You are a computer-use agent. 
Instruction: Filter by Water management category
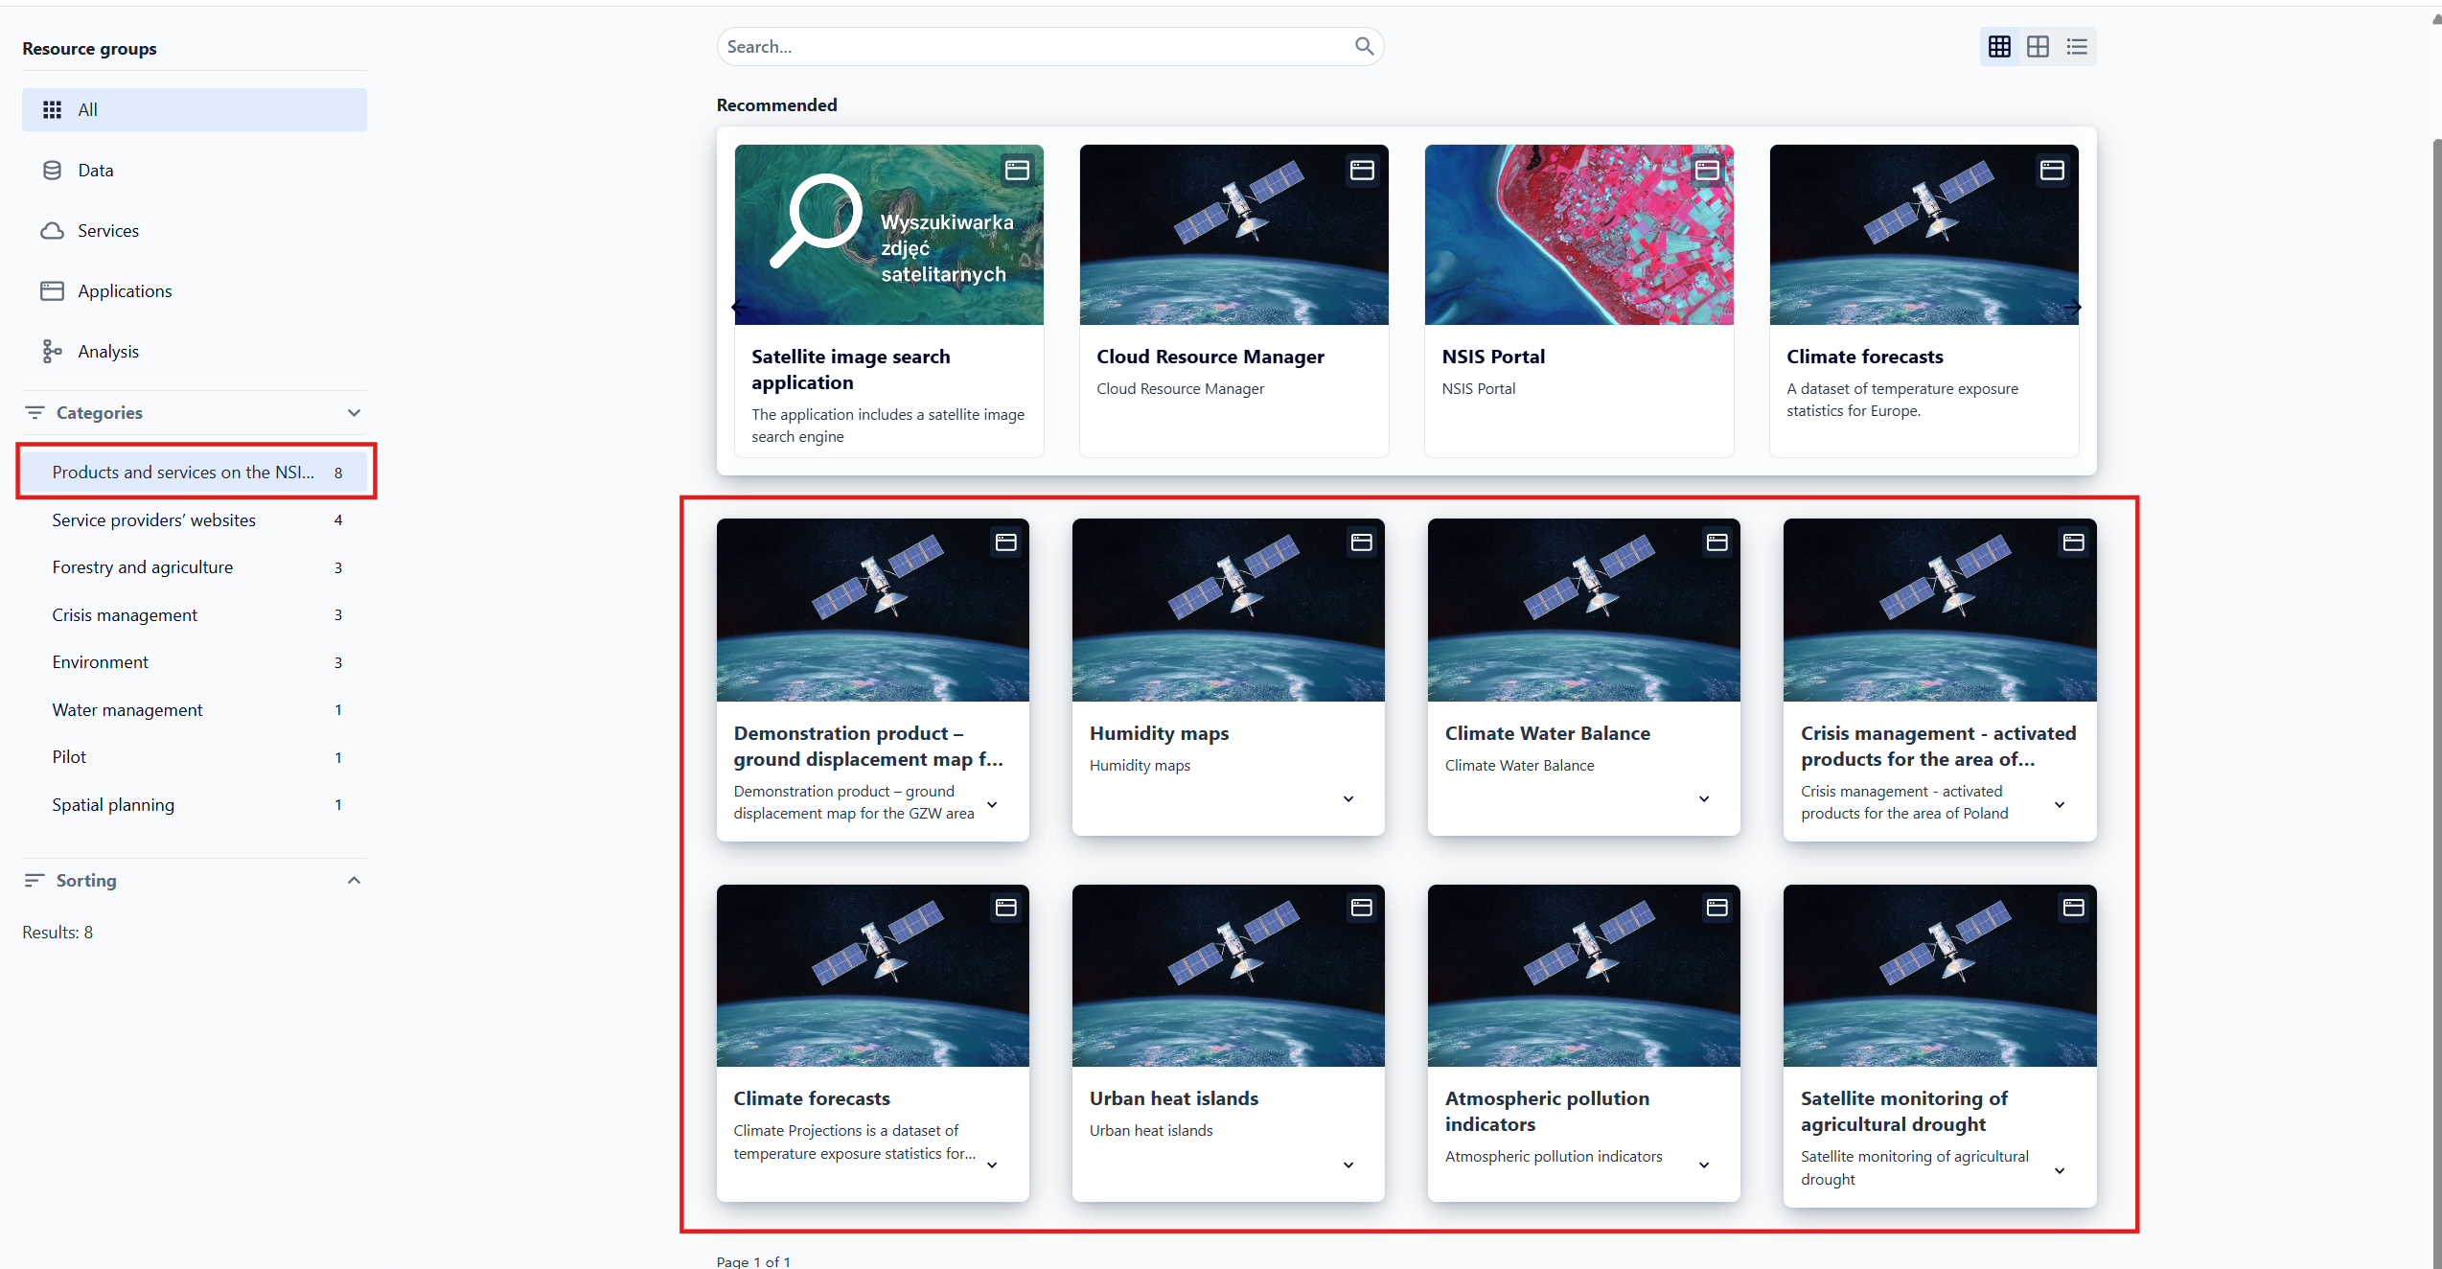[x=194, y=709]
